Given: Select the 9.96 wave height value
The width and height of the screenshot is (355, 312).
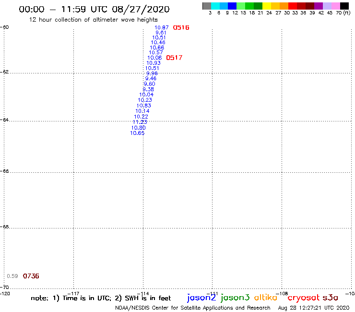Looking at the screenshot, I should pyautogui.click(x=152, y=73).
